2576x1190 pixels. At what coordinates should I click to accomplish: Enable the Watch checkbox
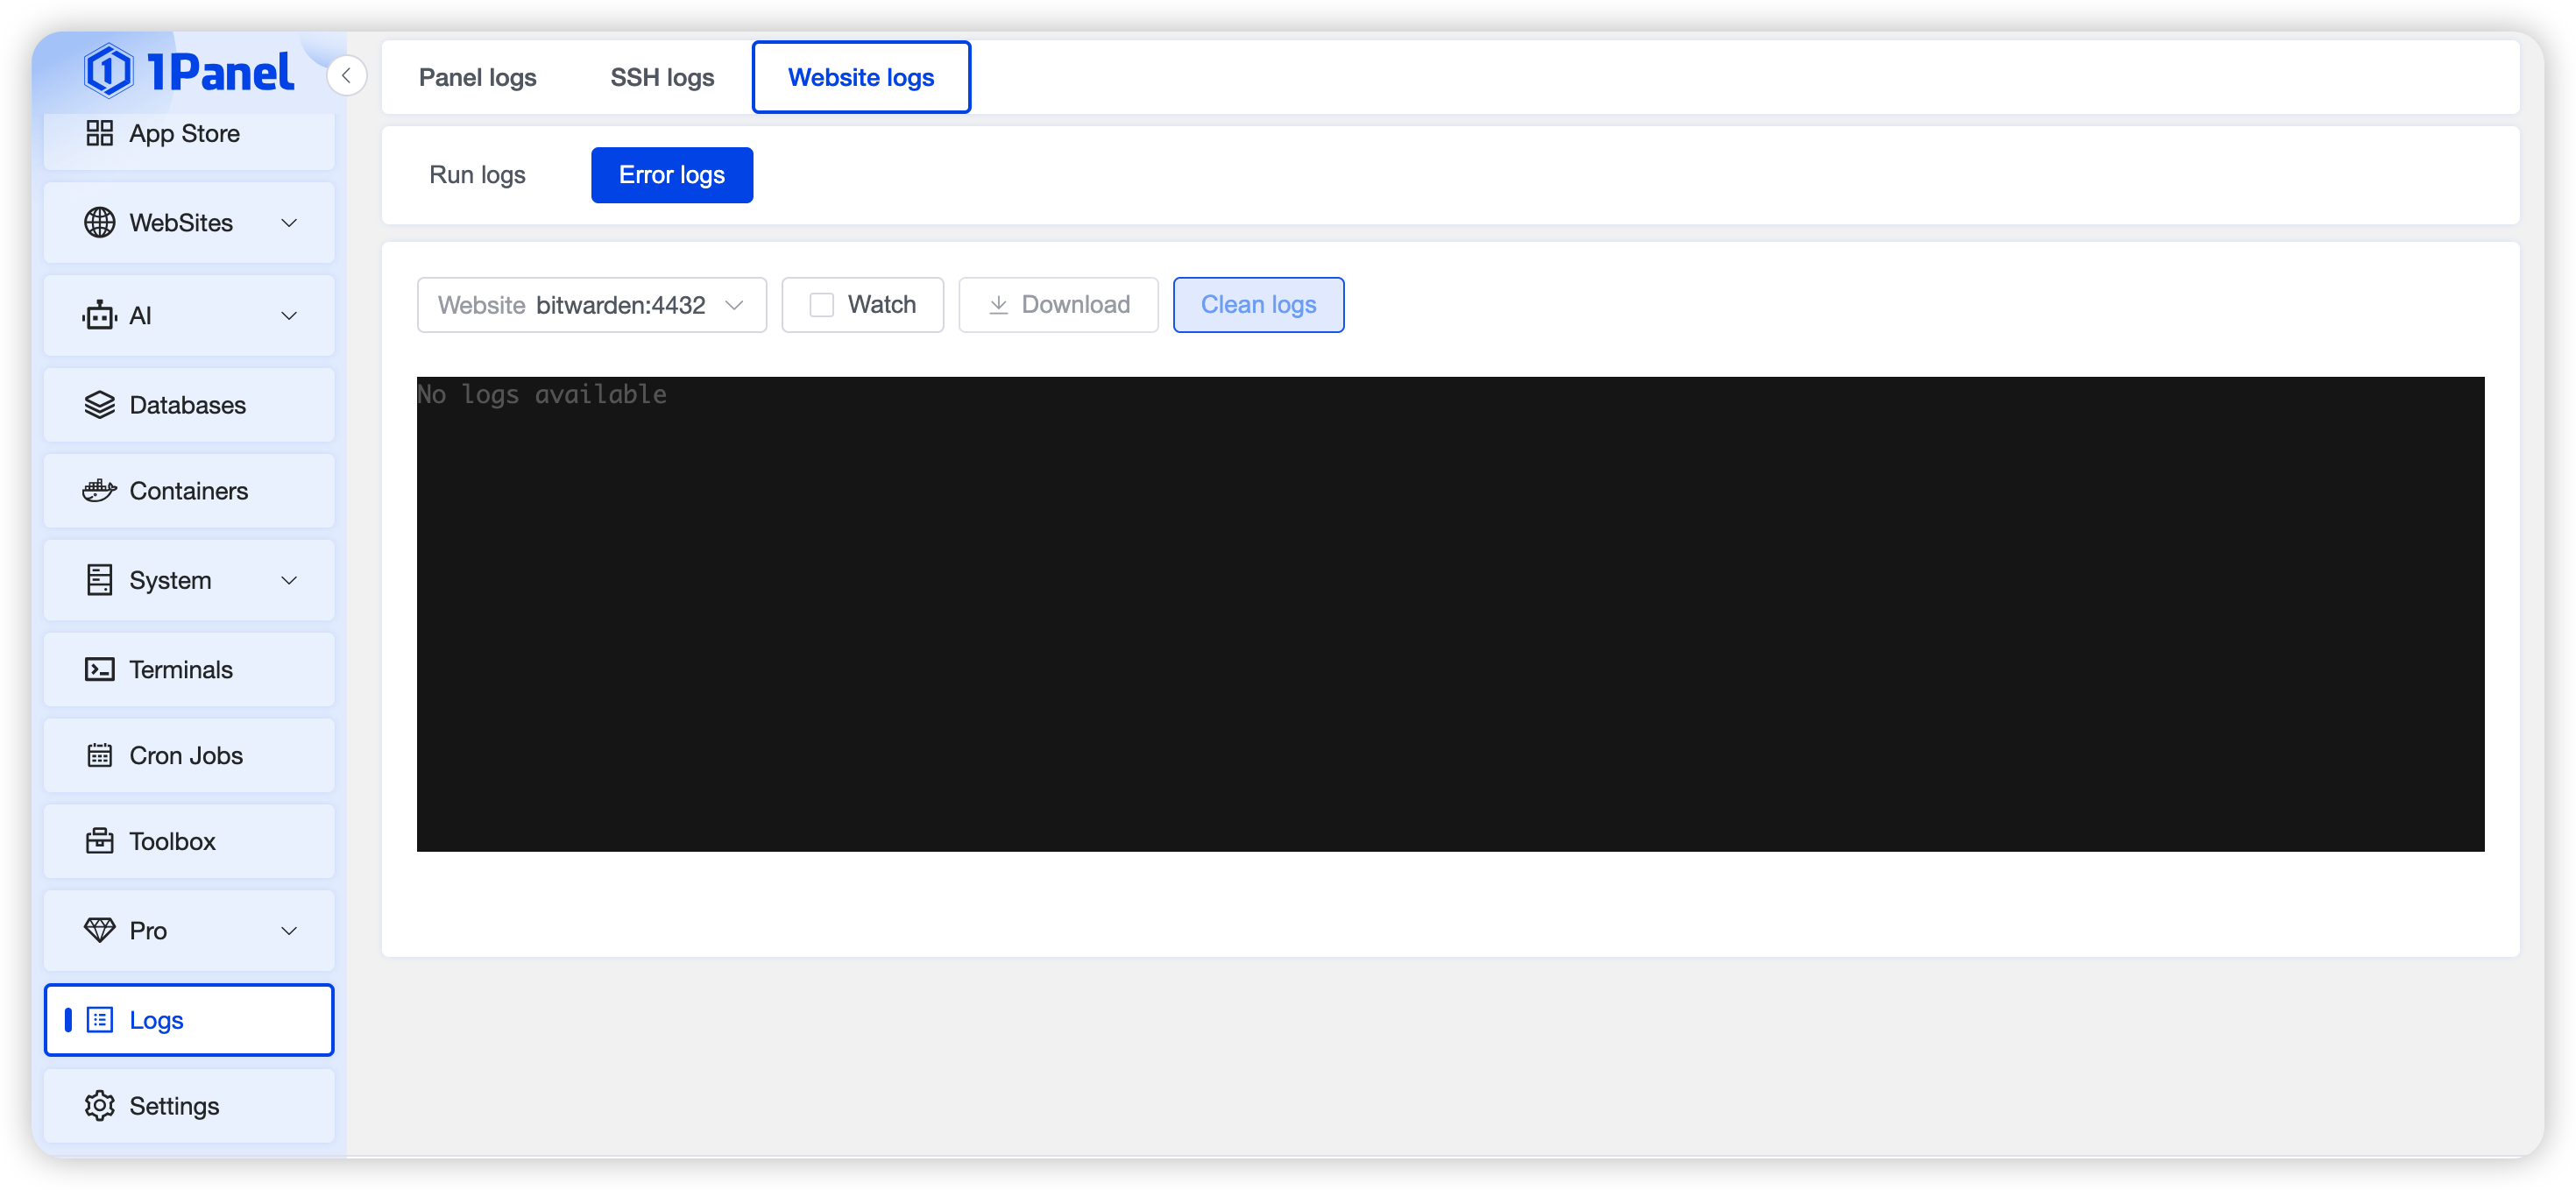pyautogui.click(x=821, y=305)
